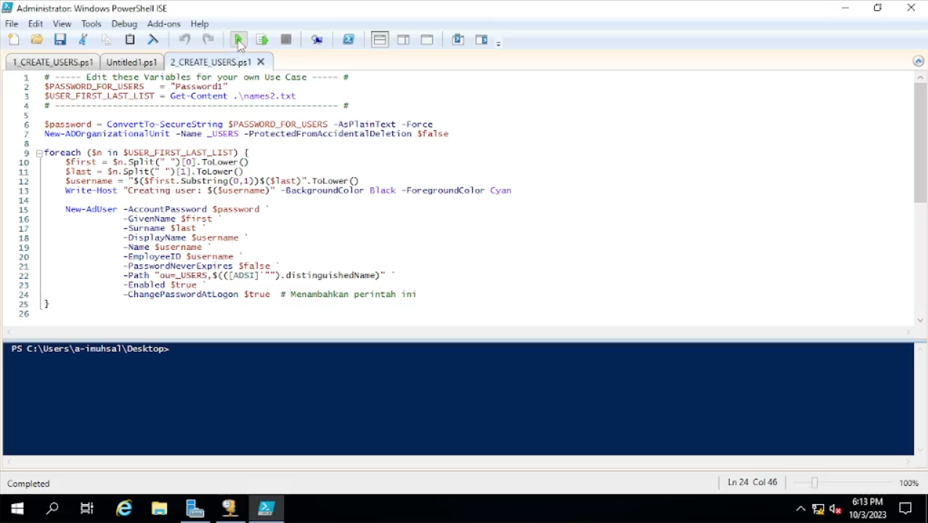Collapse the foreach block on line 9
This screenshot has width=928, height=523.
[39, 153]
